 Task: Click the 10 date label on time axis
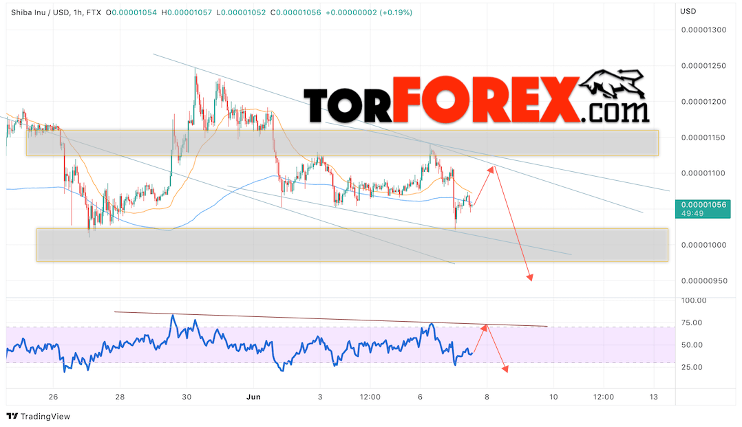[x=553, y=397]
